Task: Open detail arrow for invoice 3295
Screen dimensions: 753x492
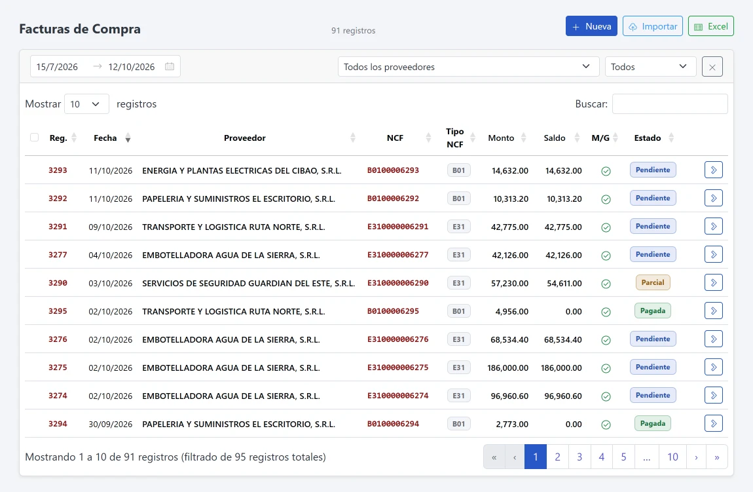Action: (x=714, y=311)
